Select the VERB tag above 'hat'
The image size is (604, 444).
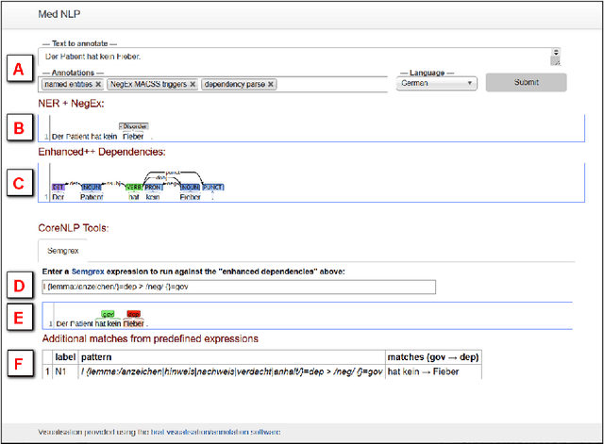click(x=133, y=187)
